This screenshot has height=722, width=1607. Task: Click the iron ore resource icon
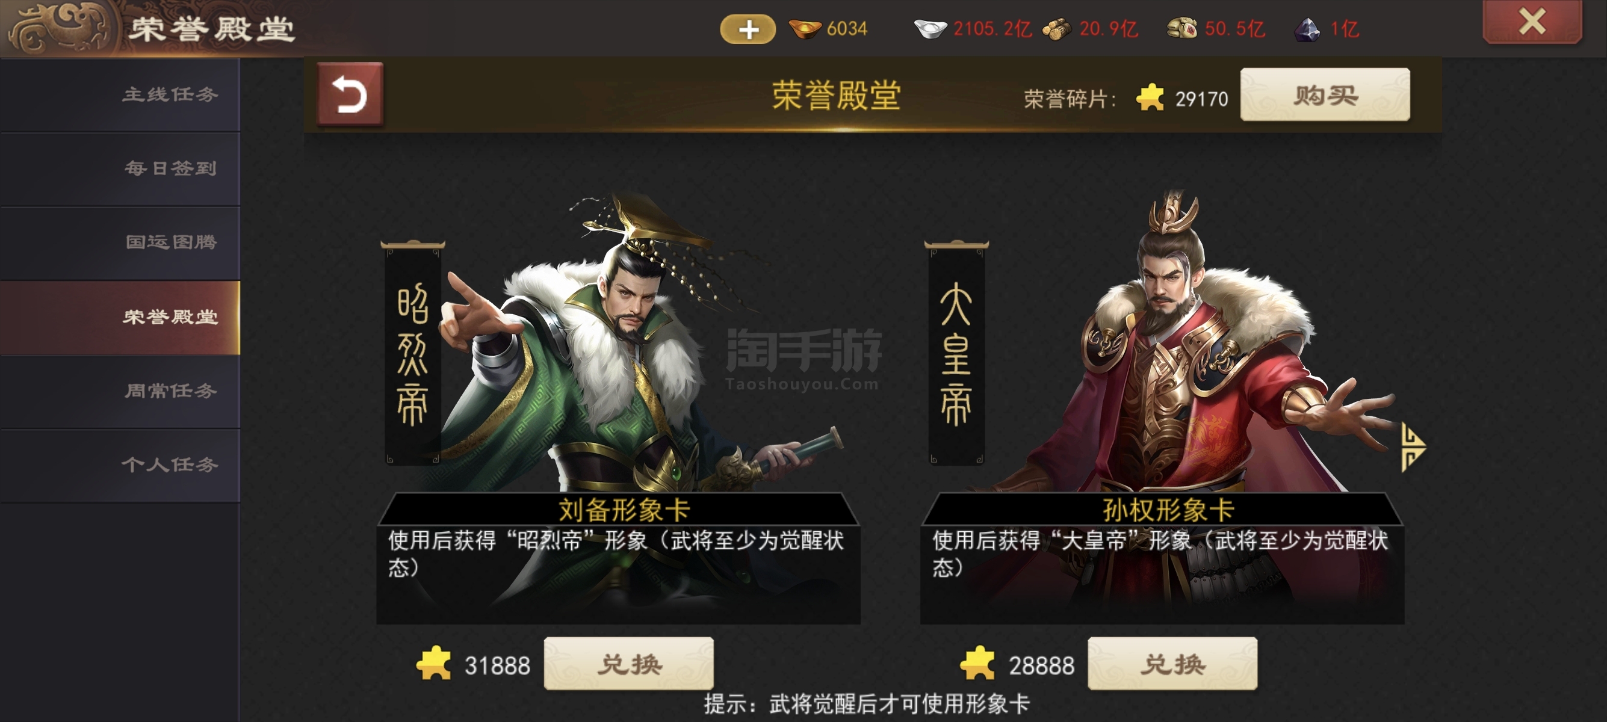(x=1307, y=29)
